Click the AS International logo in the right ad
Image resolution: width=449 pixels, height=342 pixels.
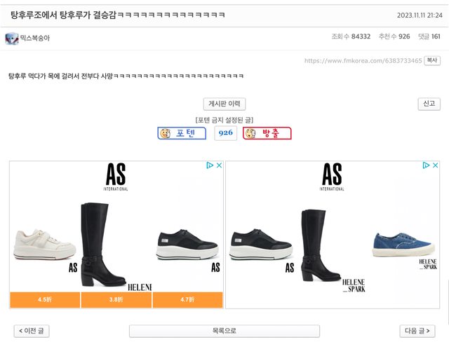point(332,177)
